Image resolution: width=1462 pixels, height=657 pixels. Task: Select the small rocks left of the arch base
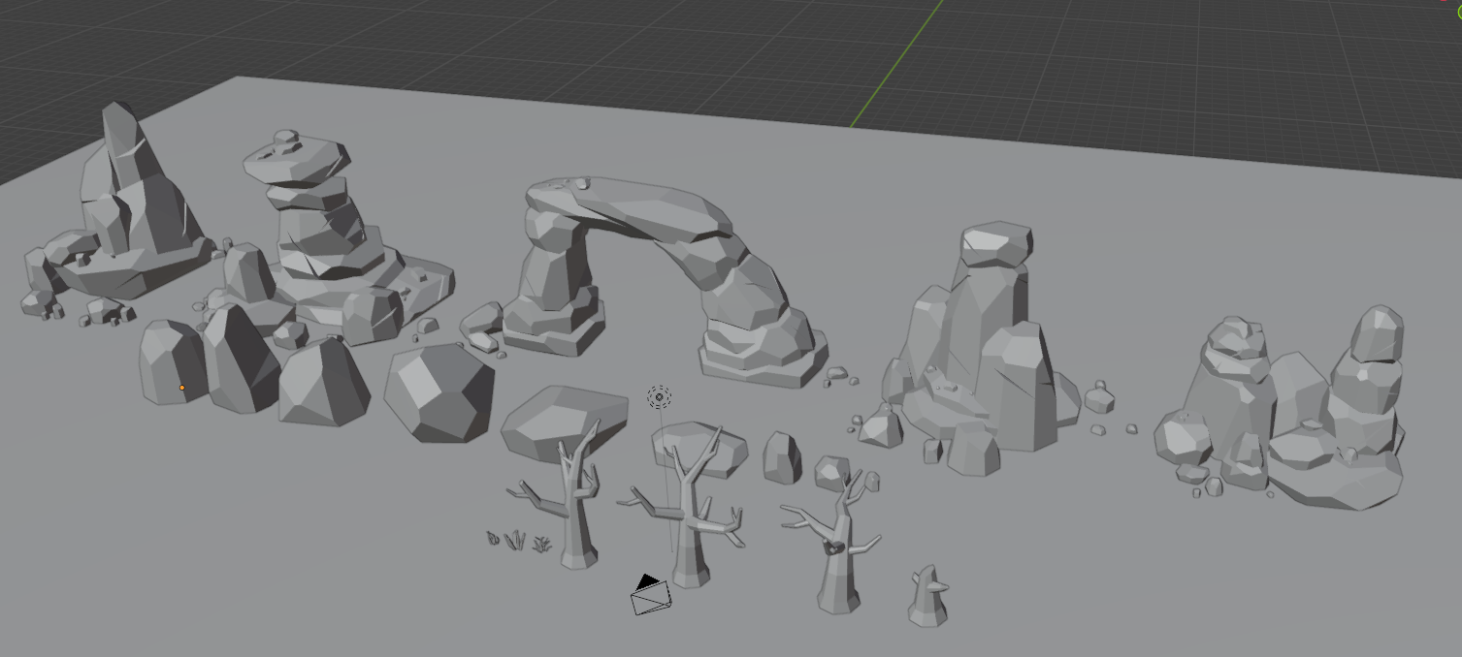point(482,327)
